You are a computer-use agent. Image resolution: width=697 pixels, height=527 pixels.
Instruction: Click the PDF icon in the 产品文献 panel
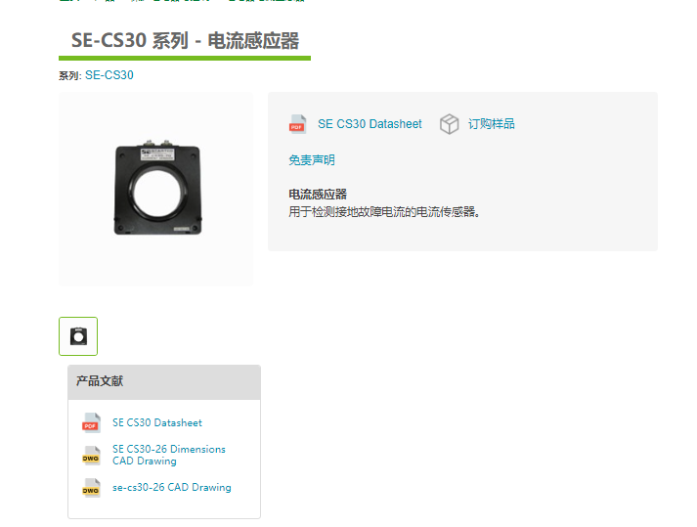pos(91,423)
